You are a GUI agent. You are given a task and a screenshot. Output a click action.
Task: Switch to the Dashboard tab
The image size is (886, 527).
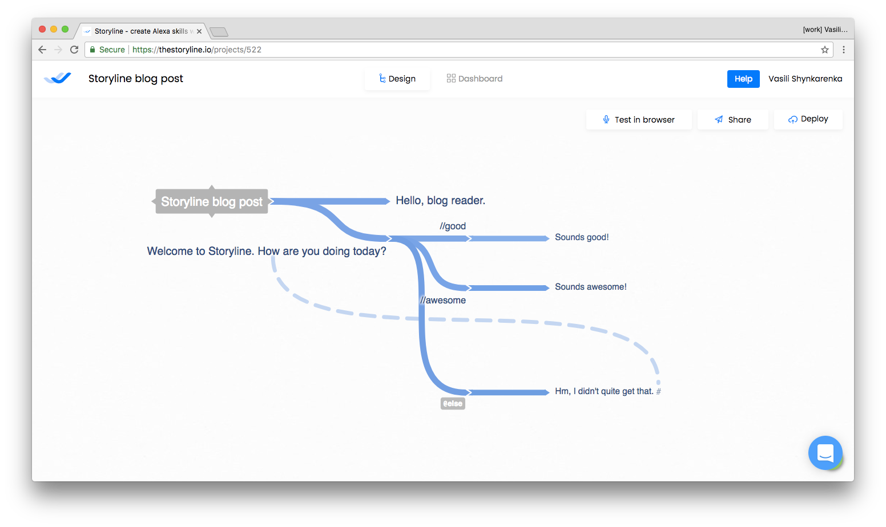point(474,79)
